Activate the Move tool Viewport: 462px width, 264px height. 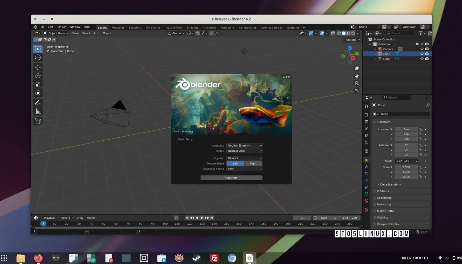[x=38, y=67]
